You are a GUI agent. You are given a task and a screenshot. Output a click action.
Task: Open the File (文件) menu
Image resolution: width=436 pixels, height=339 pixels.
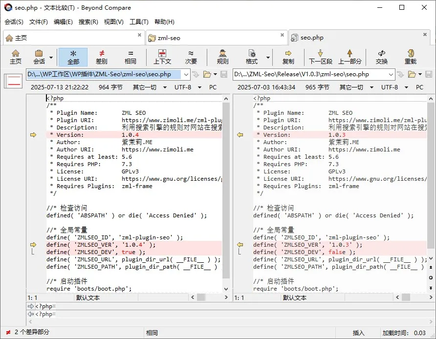tap(39, 21)
